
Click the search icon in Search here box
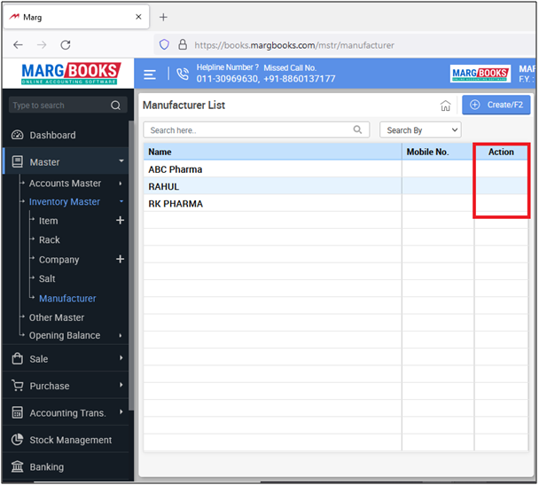tap(357, 129)
